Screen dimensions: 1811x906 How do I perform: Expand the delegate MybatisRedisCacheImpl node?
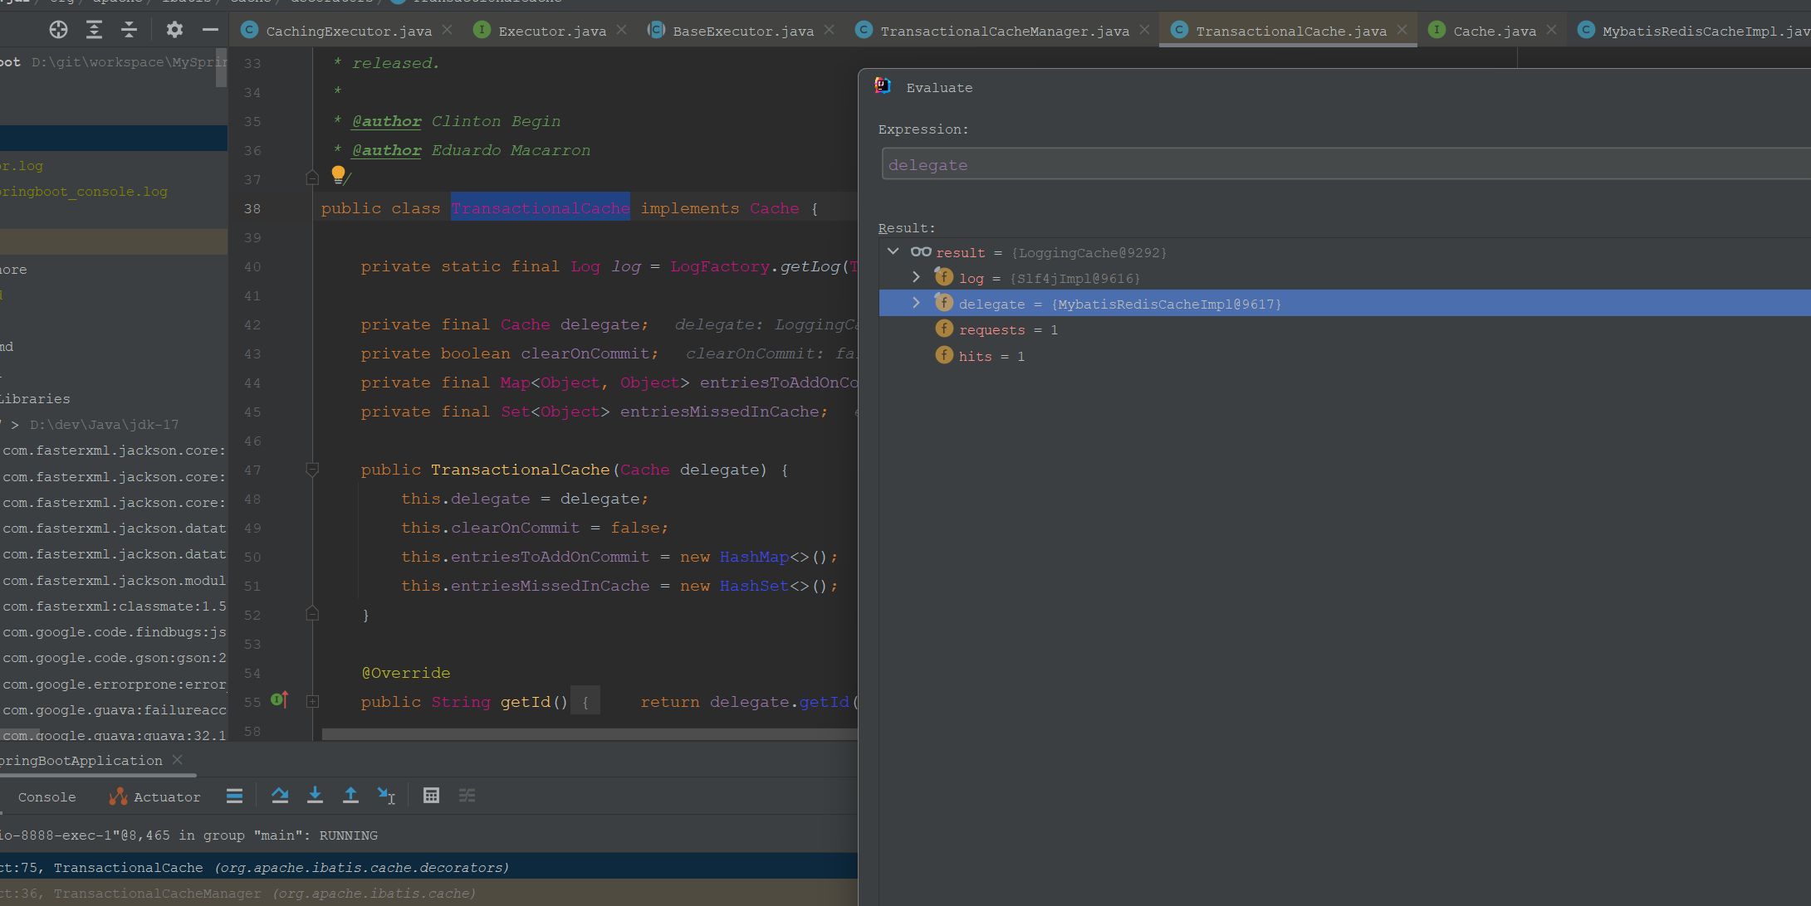tap(916, 304)
